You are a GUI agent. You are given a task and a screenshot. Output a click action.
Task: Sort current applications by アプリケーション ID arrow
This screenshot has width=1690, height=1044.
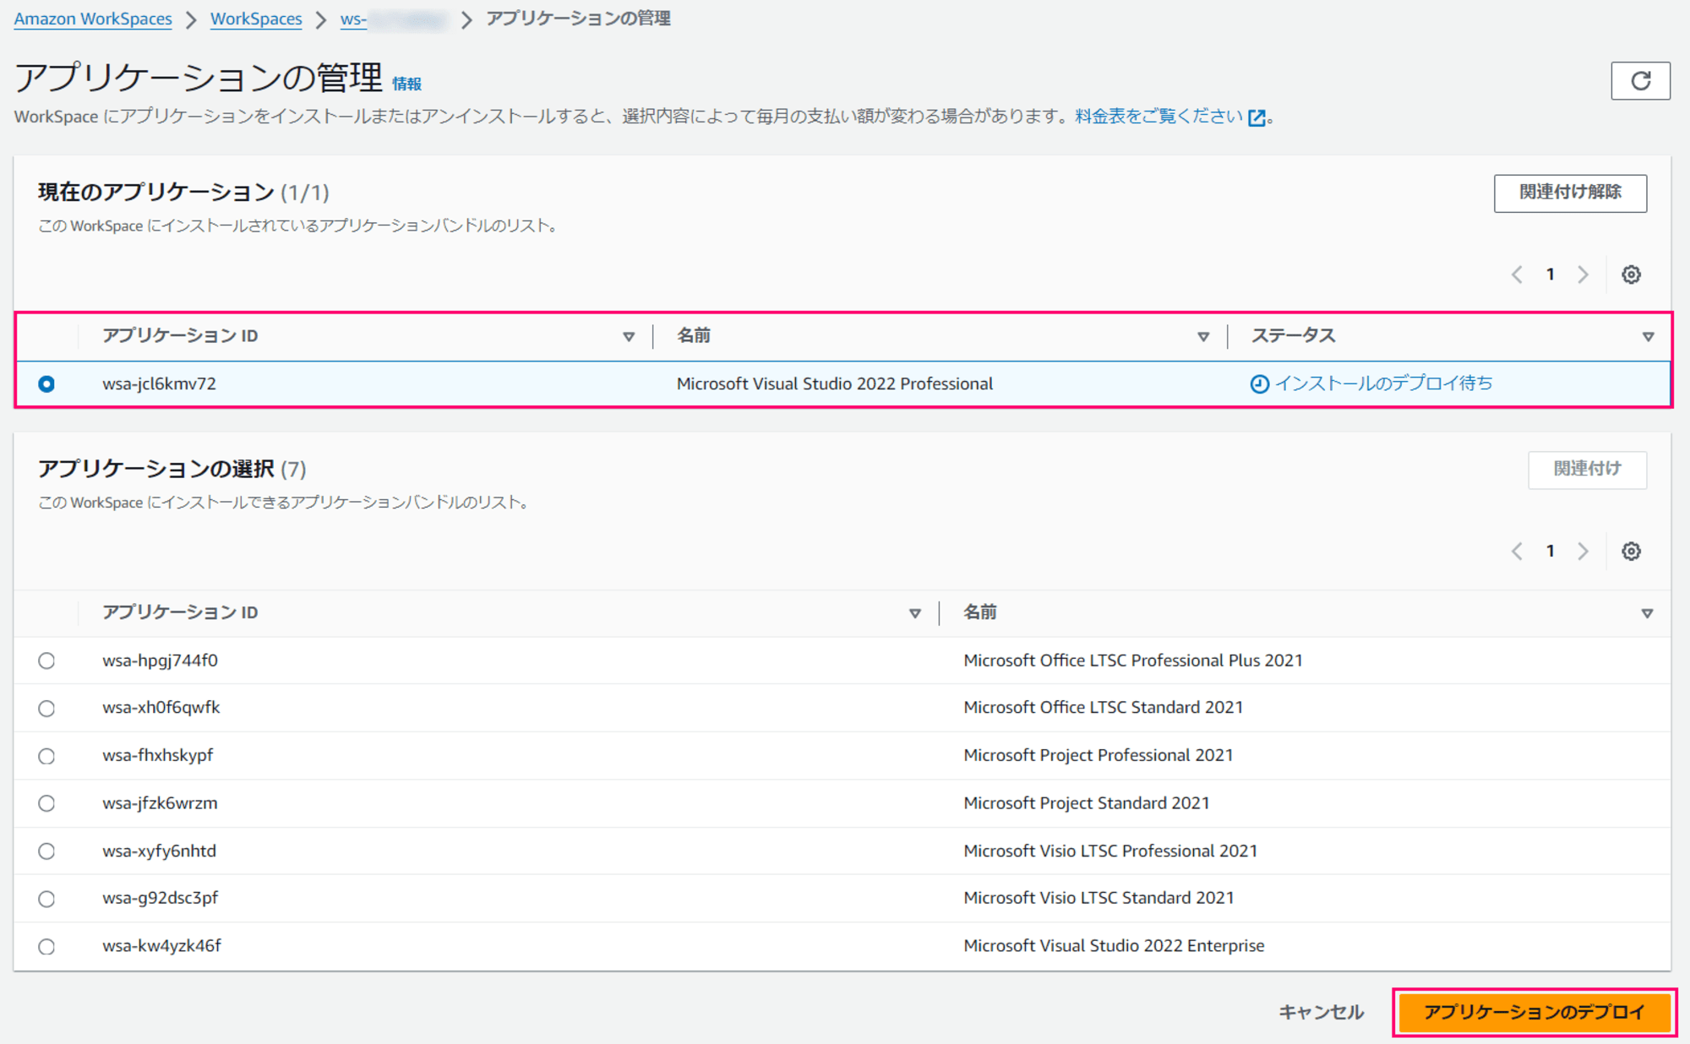[x=629, y=337]
